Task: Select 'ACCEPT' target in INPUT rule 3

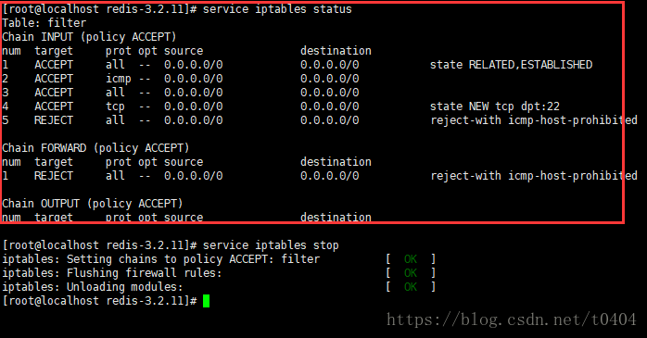Action: pyautogui.click(x=54, y=93)
